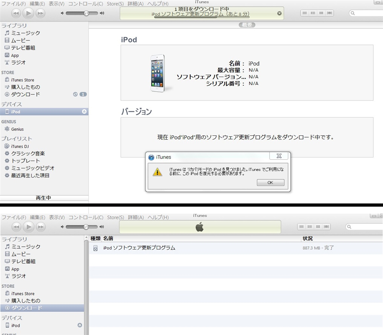383x335 pixels.
Task: Click Fast-forward button in bottom iTunes window
Action: [41, 227]
